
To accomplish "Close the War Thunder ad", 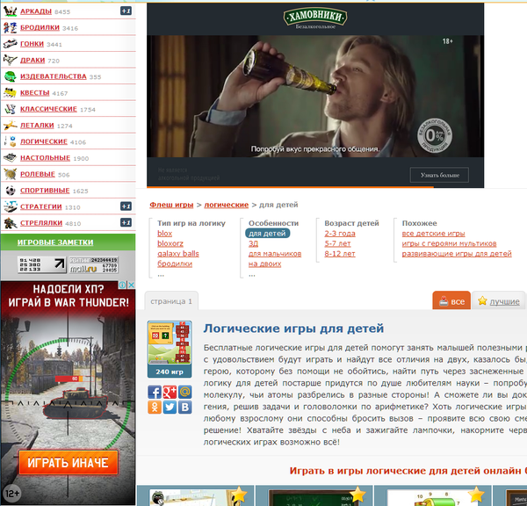I will tap(132, 285).
